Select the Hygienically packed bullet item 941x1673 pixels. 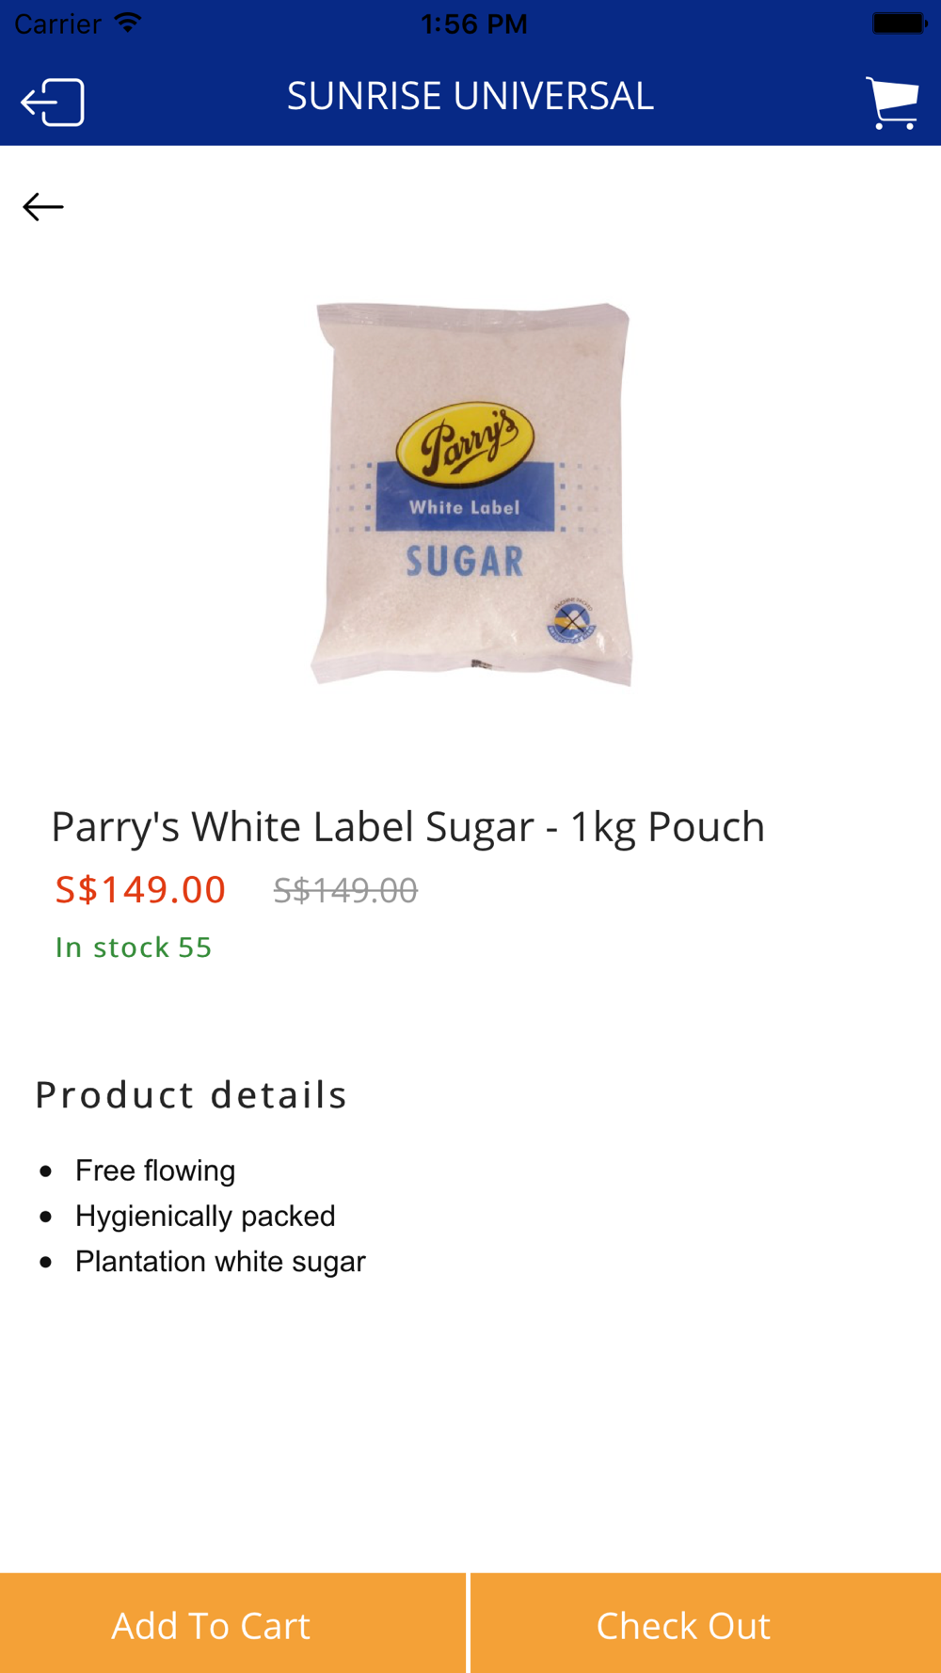click(x=205, y=1216)
